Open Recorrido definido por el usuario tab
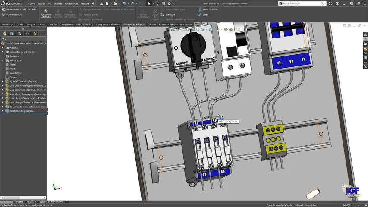This screenshot has height=207, width=368. [175, 25]
